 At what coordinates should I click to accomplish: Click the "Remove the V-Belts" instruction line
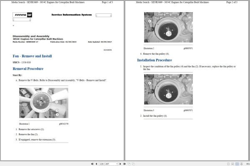point(62,80)
